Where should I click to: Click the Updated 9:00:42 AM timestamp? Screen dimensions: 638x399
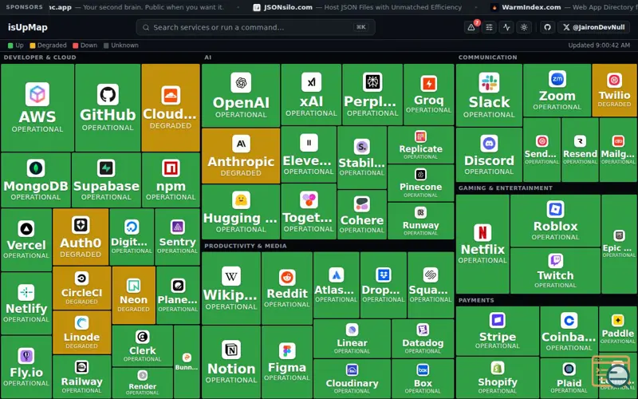[599, 45]
